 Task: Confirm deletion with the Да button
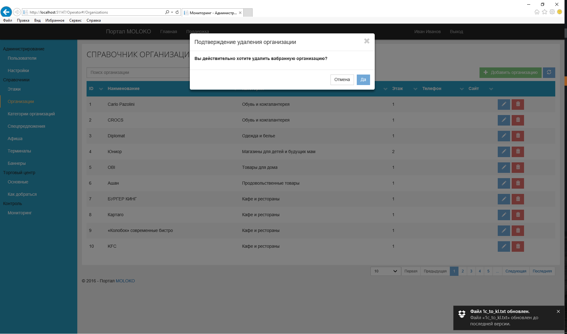pyautogui.click(x=363, y=80)
